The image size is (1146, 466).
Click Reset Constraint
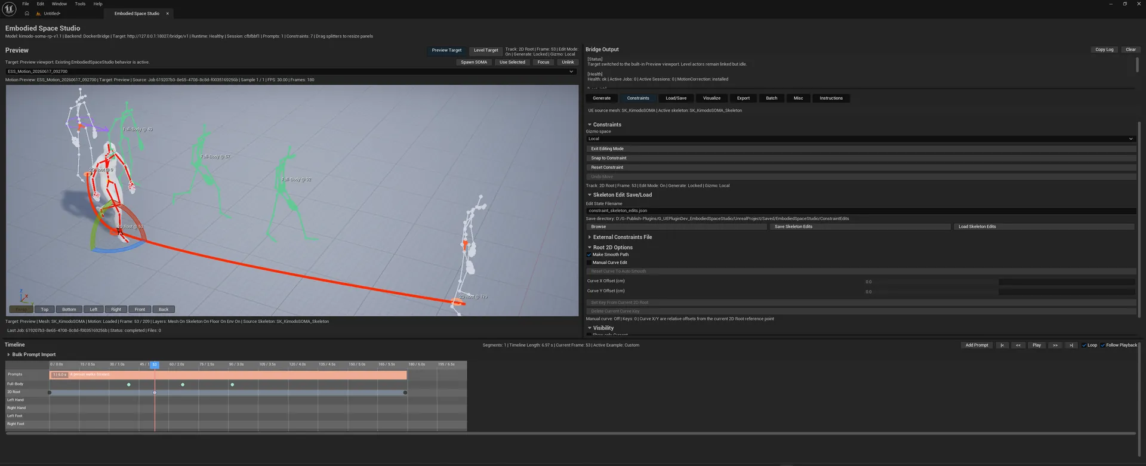pos(861,168)
